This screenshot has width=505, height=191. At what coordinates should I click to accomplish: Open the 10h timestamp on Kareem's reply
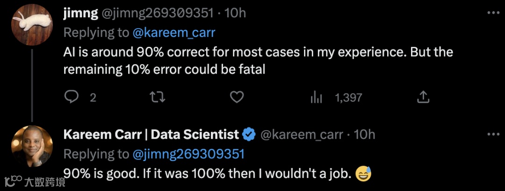[x=364, y=135]
